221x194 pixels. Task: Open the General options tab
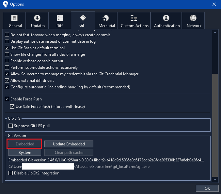[14, 21]
